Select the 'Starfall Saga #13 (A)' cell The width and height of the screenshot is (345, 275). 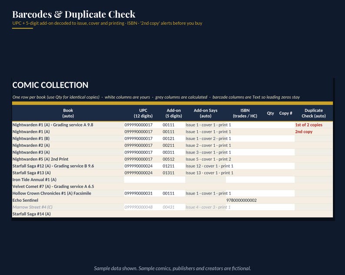click(x=68, y=173)
